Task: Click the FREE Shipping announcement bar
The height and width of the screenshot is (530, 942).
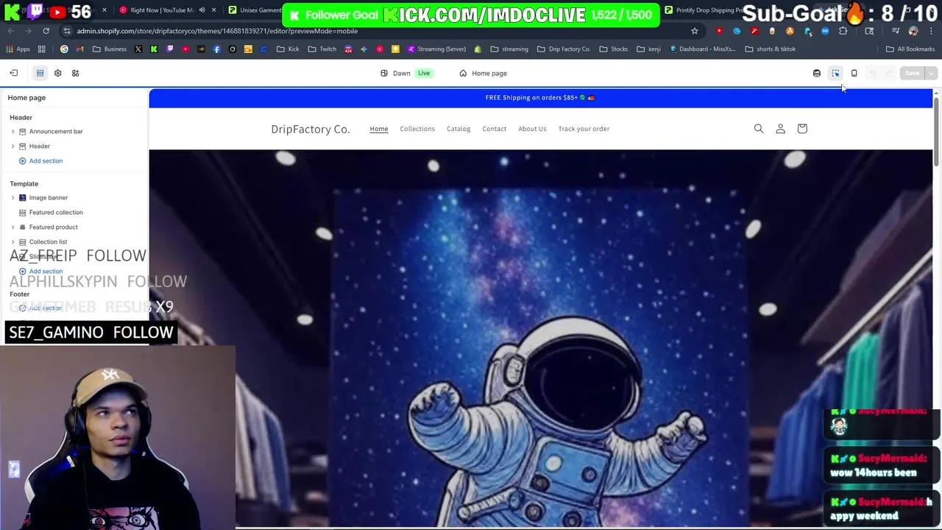Action: [540, 97]
